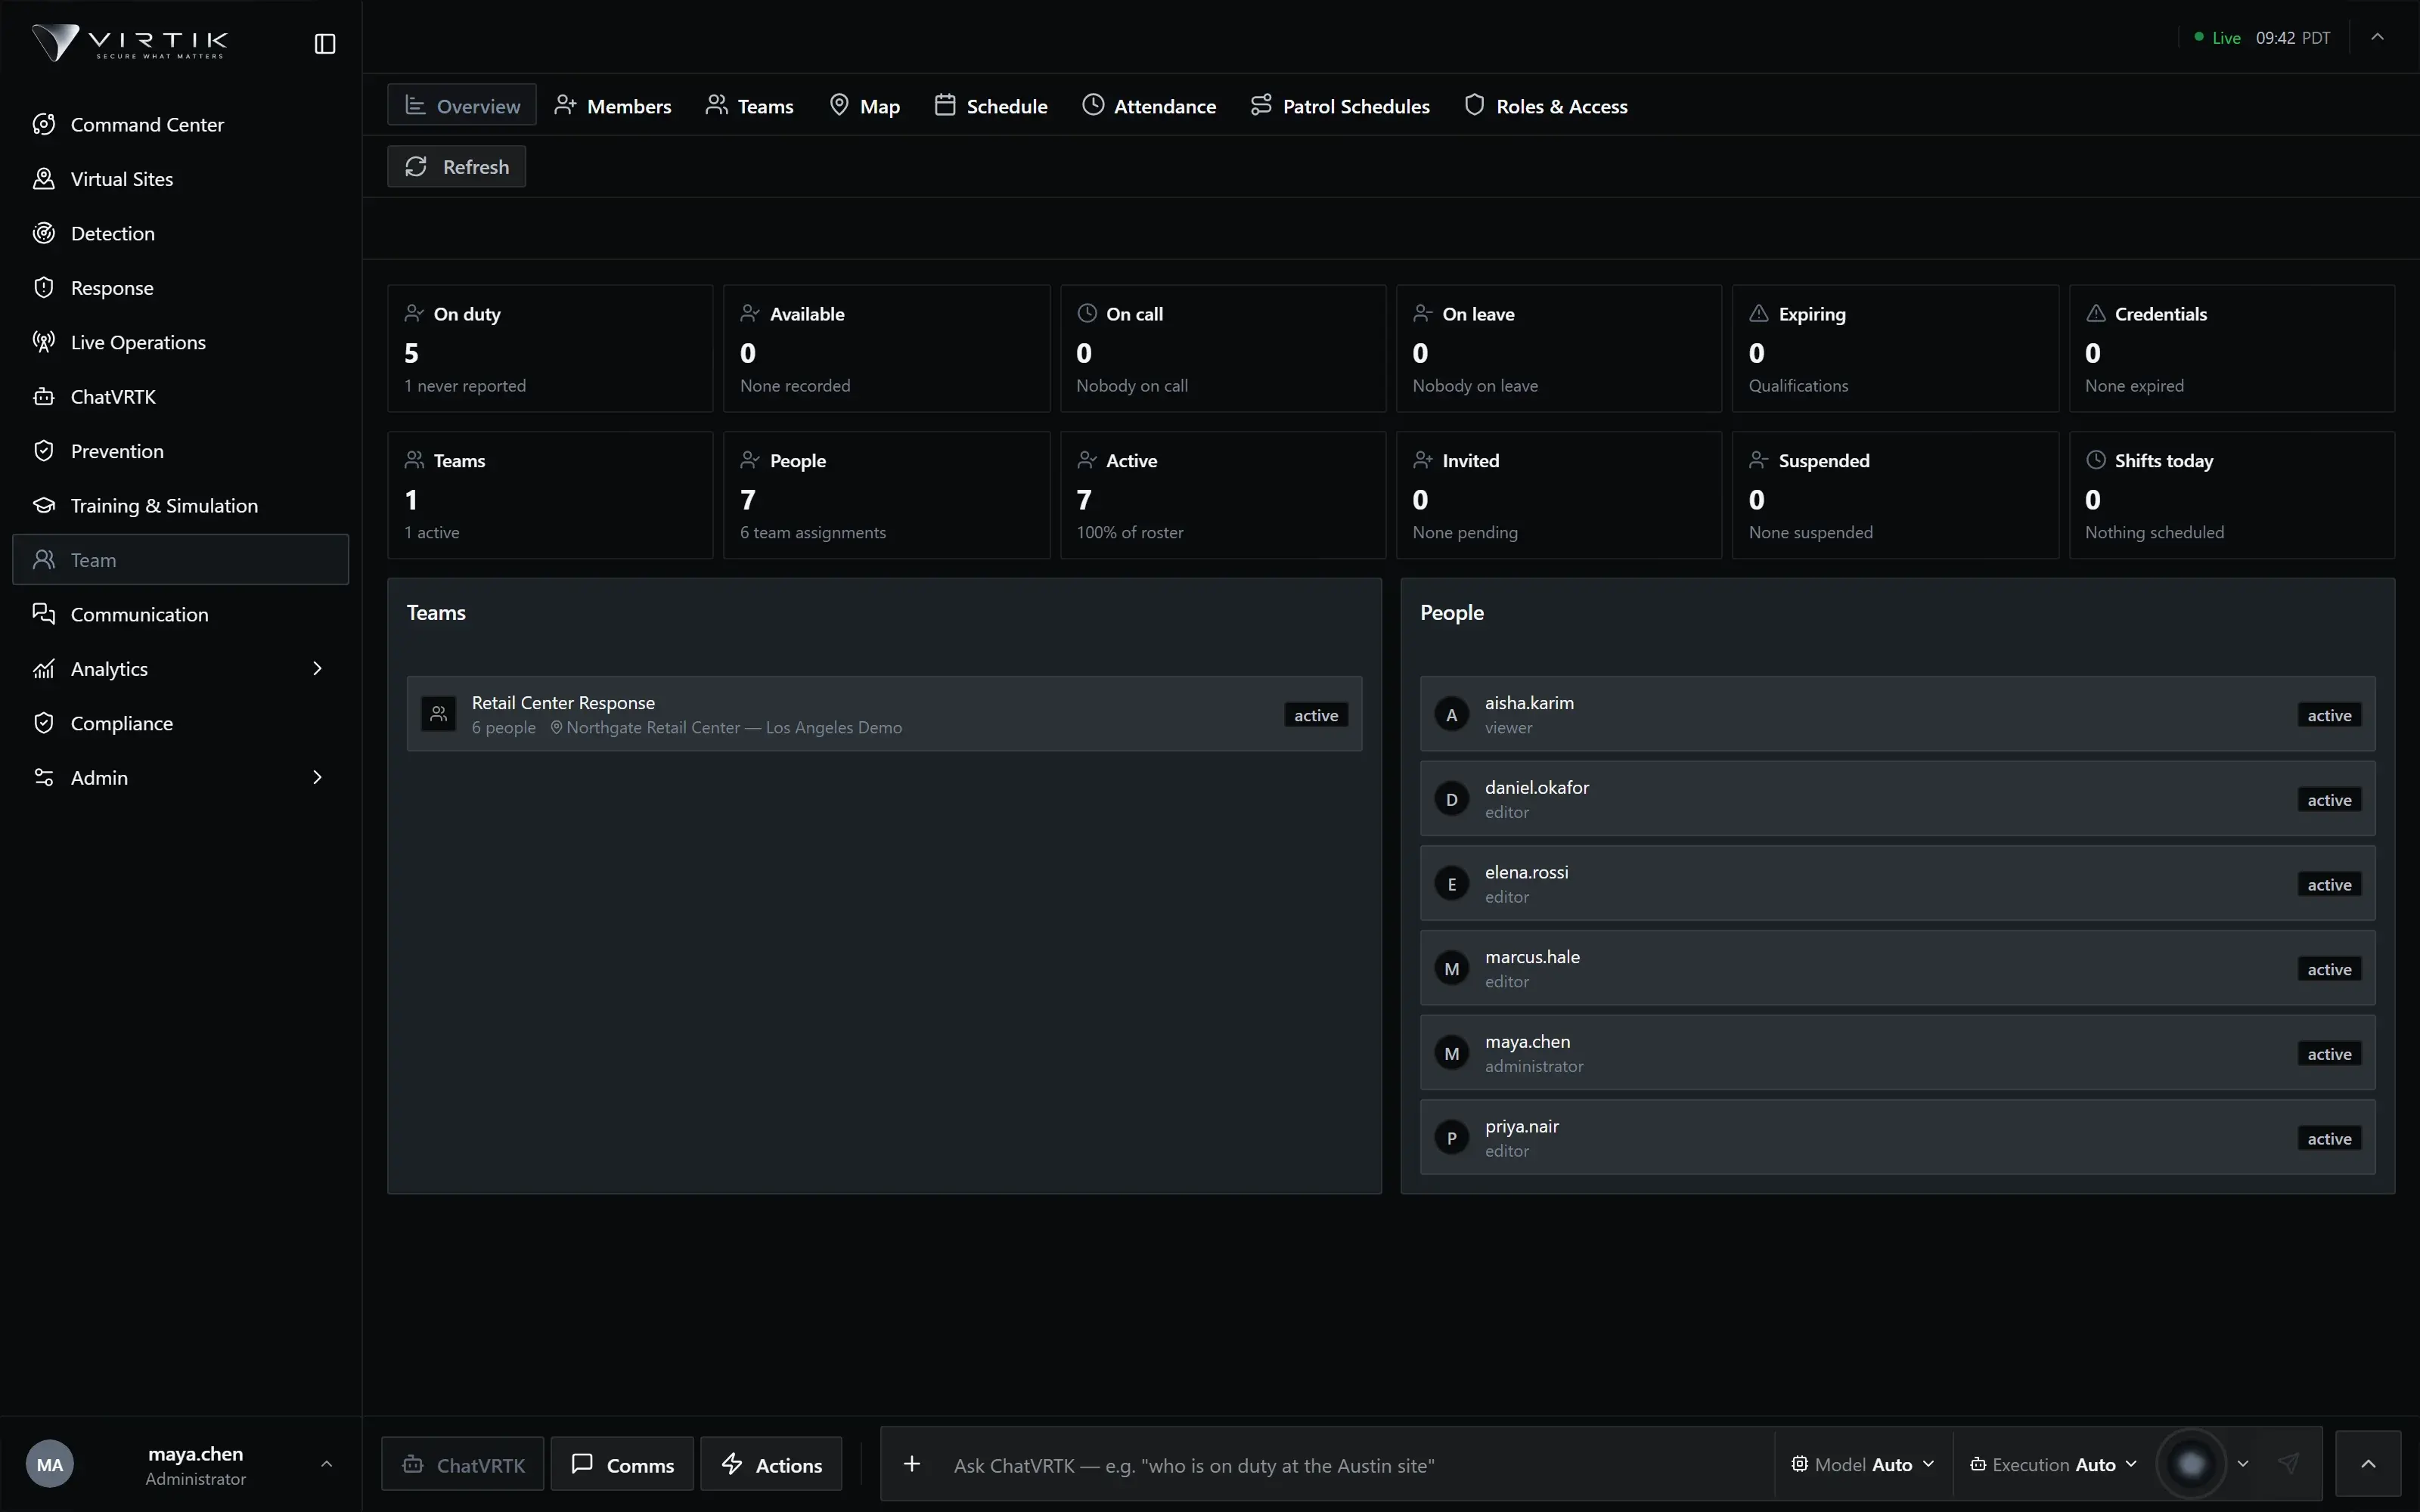
Task: Open the Execution Auto dropdown
Action: pyautogui.click(x=2053, y=1464)
